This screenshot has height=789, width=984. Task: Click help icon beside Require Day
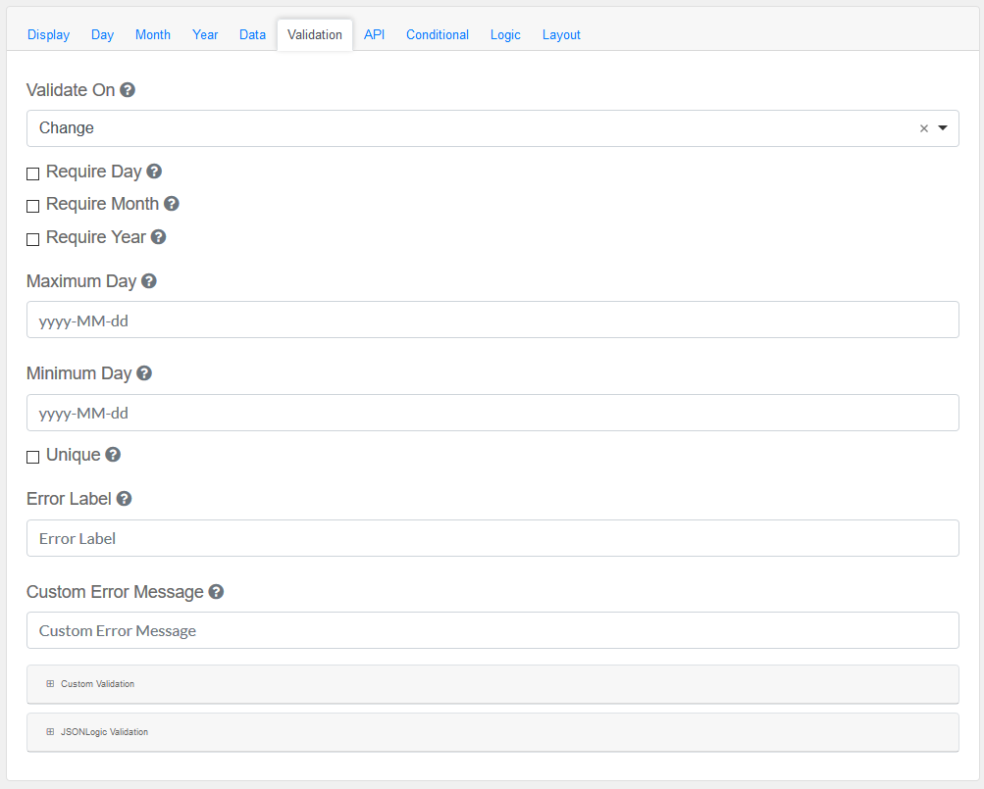154,172
